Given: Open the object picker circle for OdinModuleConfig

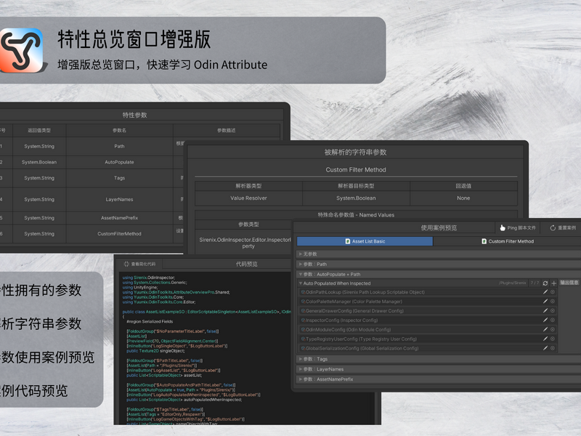Looking at the screenshot, I should (x=553, y=329).
